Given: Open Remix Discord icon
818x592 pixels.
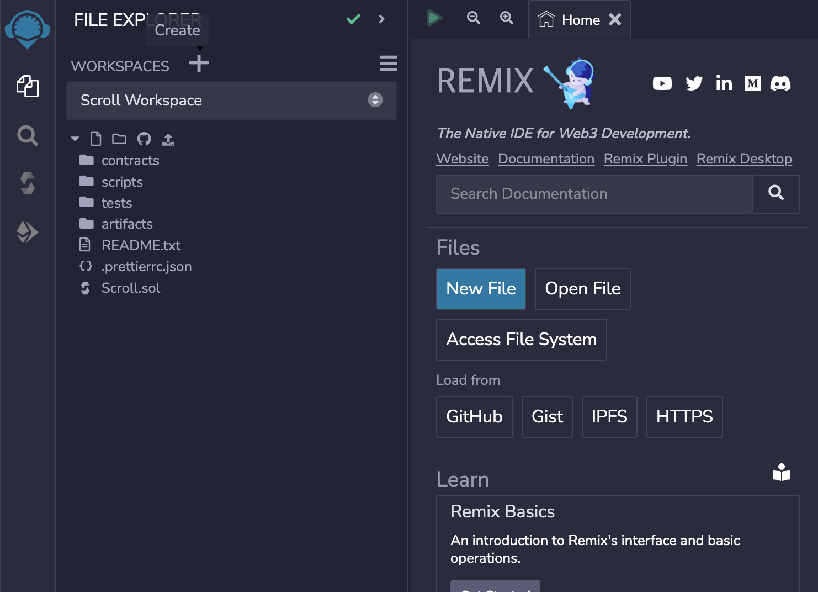Looking at the screenshot, I should tap(780, 83).
